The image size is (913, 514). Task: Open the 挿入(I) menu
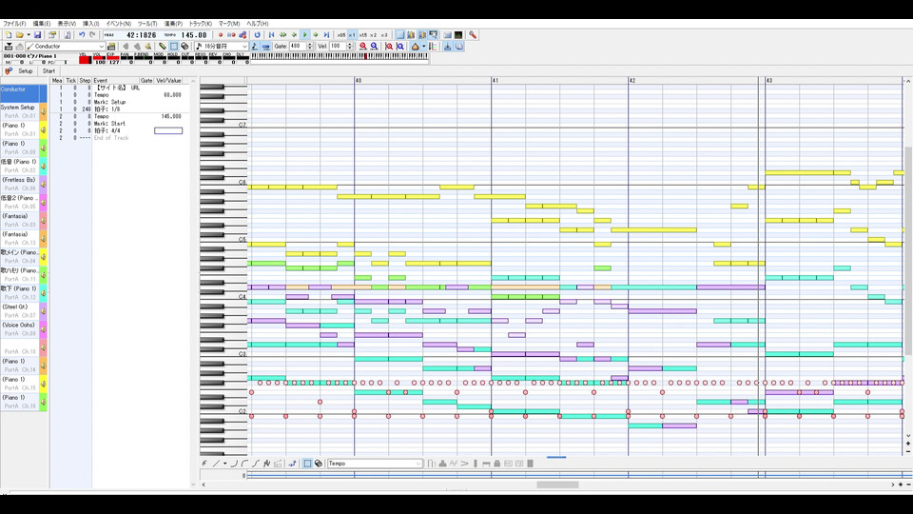click(91, 24)
